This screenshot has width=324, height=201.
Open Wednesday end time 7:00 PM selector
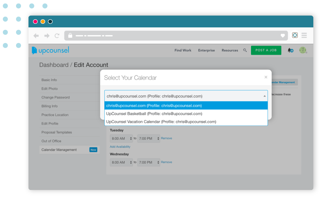(148, 163)
